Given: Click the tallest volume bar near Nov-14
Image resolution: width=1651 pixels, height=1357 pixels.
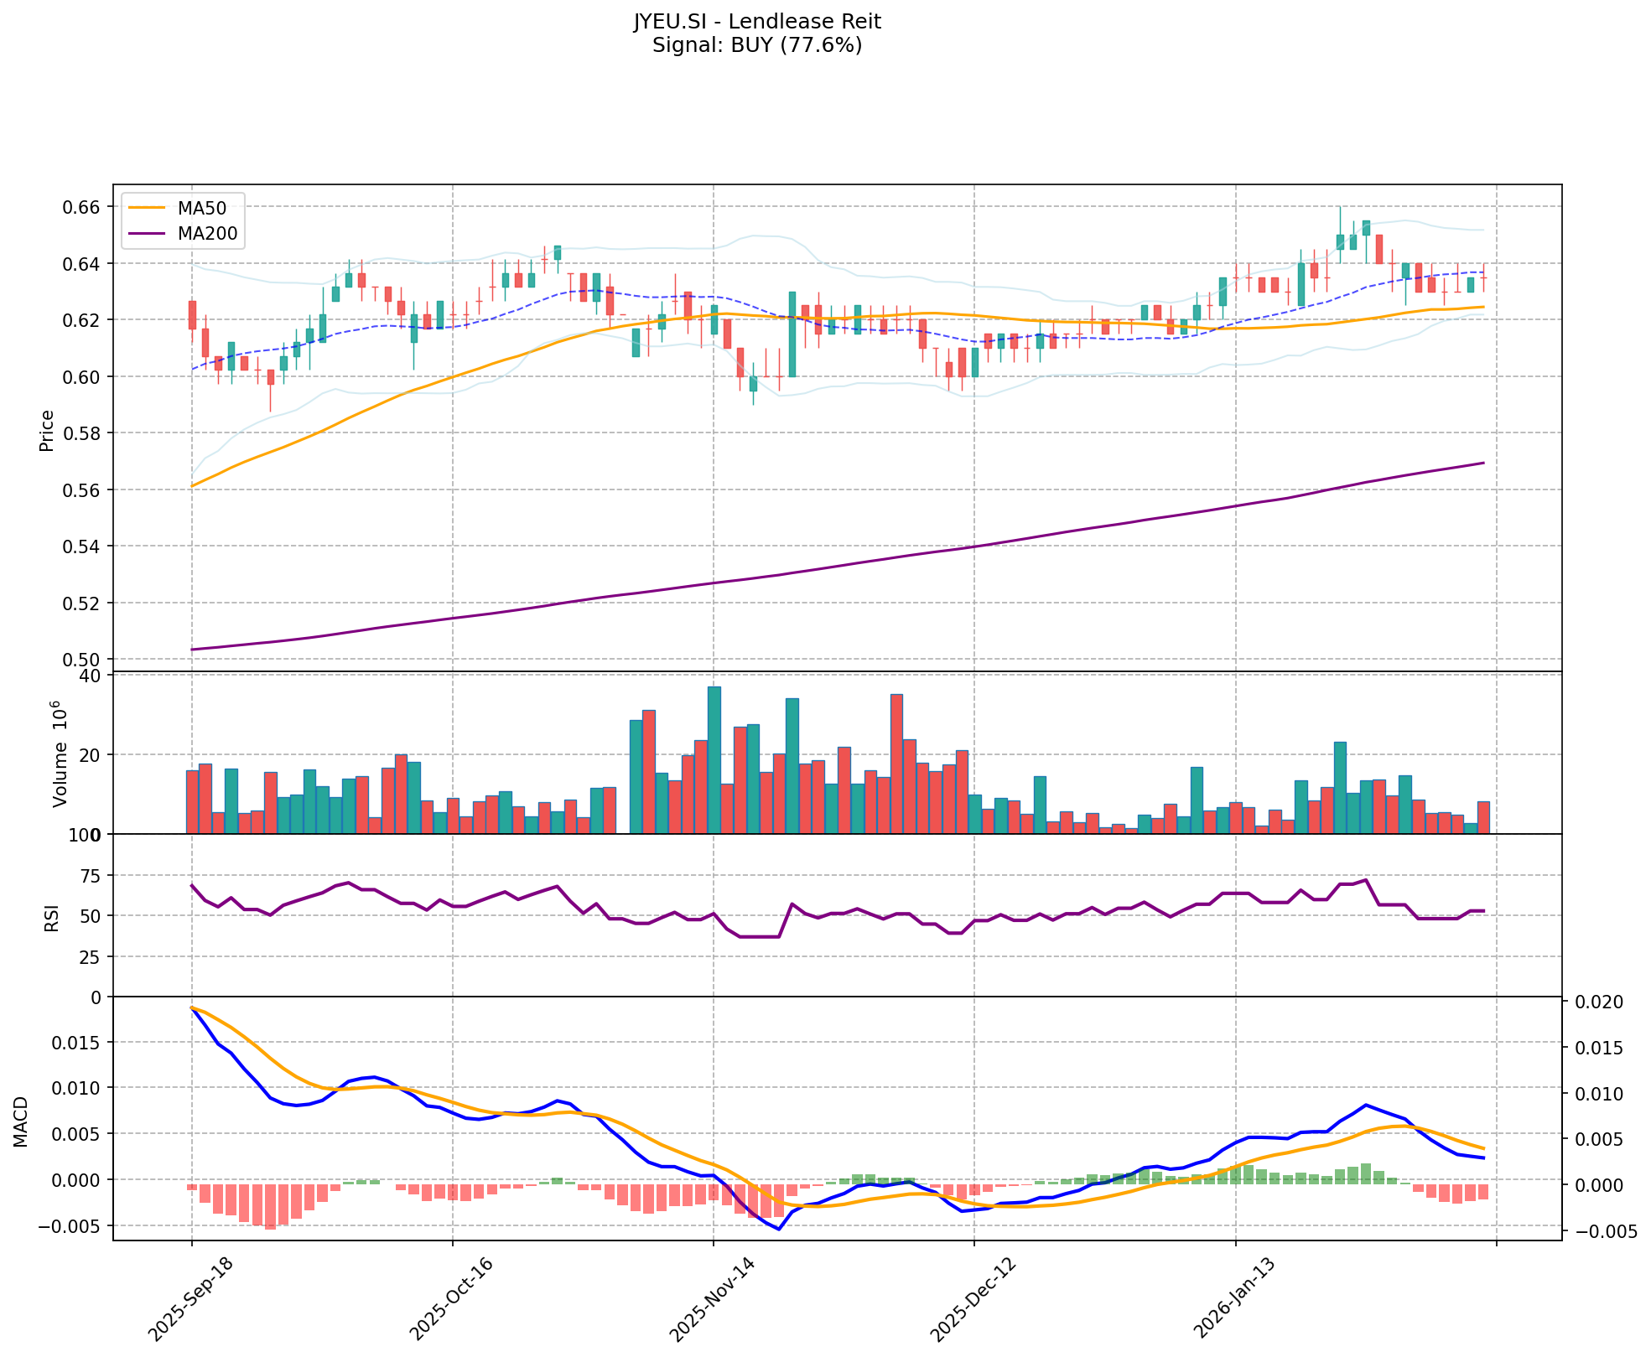Looking at the screenshot, I should tap(714, 759).
